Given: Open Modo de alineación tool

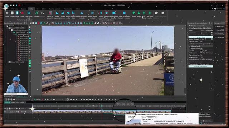Looking at the screenshot, I should [50, 13].
